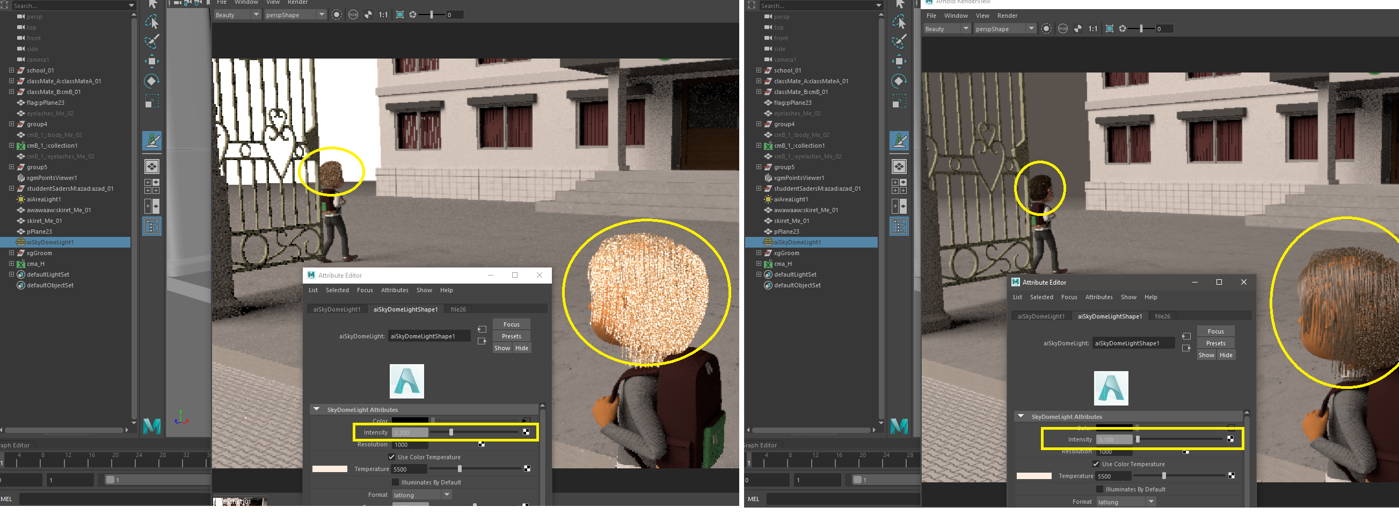
Task: Uncheck Use Color Temperature in left Attribute Editor
Action: [x=392, y=457]
